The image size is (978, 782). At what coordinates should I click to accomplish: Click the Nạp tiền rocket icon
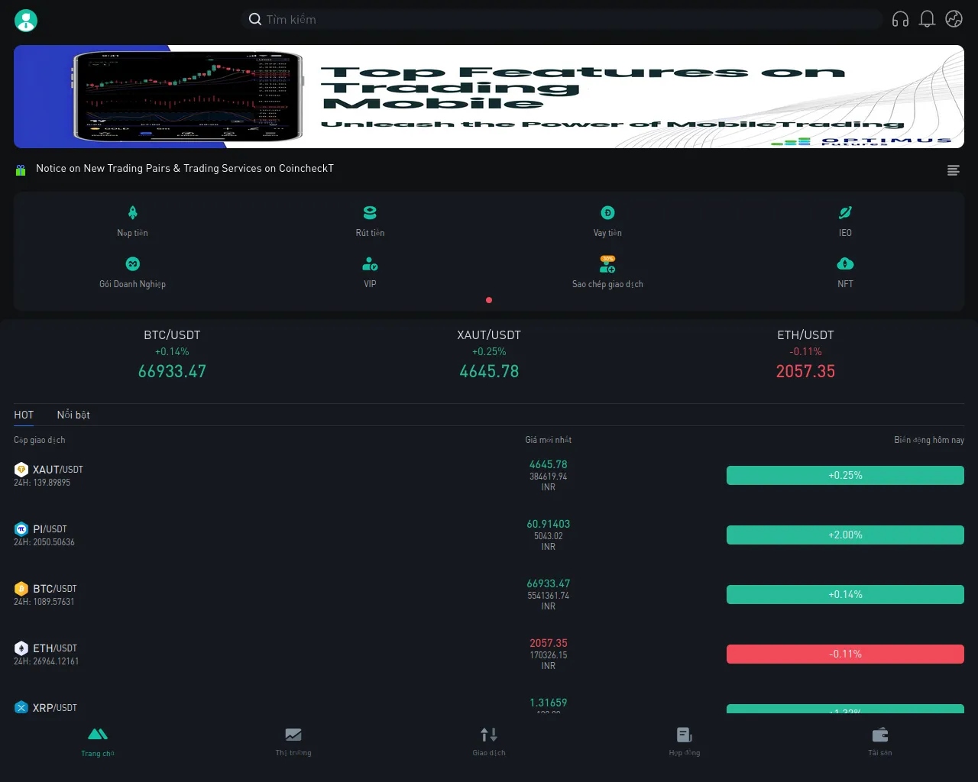point(132,212)
